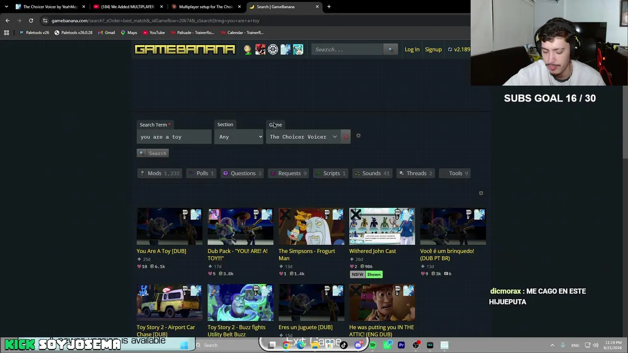
Task: Open the Withered John Cast title link
Action: pyautogui.click(x=372, y=251)
